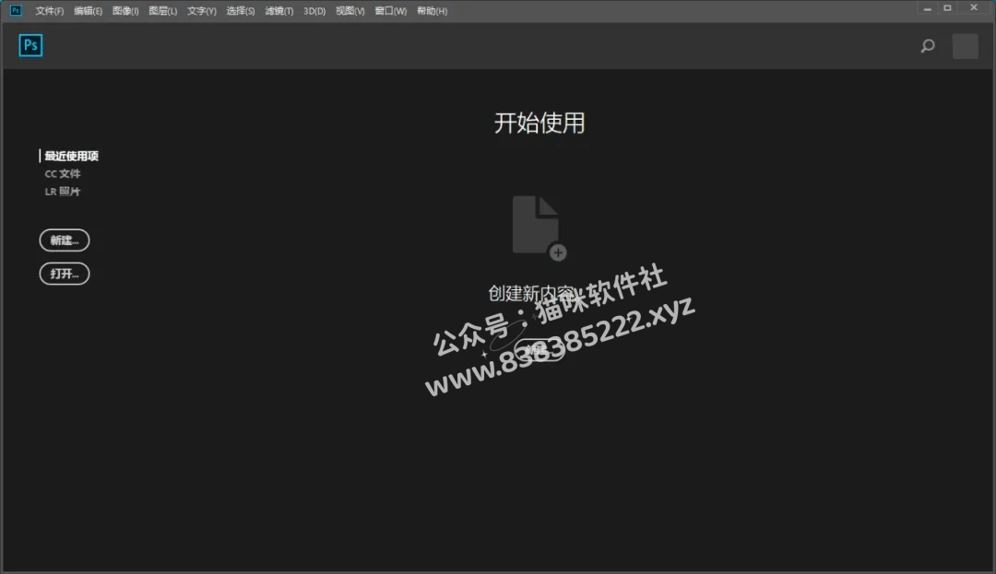Click the 新建... button in the sidebar
The image size is (996, 574).
pyautogui.click(x=65, y=240)
